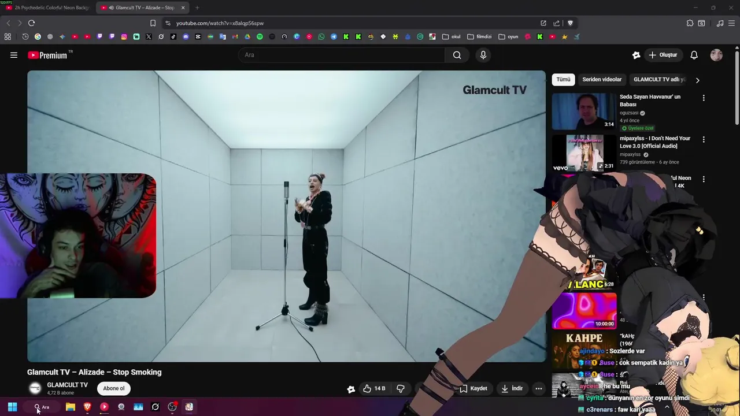Click the browser address bar URL

(x=220, y=23)
